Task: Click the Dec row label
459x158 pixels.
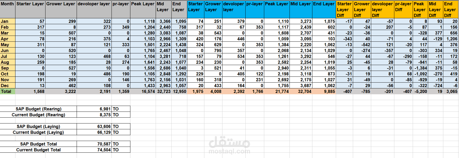Action: [x=8, y=86]
